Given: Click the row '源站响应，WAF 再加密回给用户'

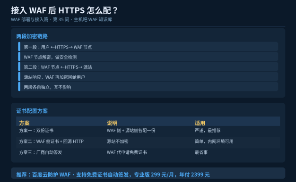Looking at the screenshot, I should [x=148, y=76].
